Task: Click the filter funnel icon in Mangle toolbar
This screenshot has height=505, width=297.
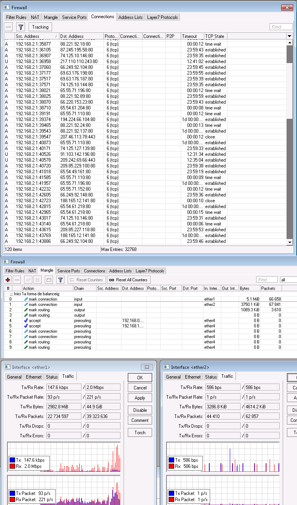Action: 60,280
